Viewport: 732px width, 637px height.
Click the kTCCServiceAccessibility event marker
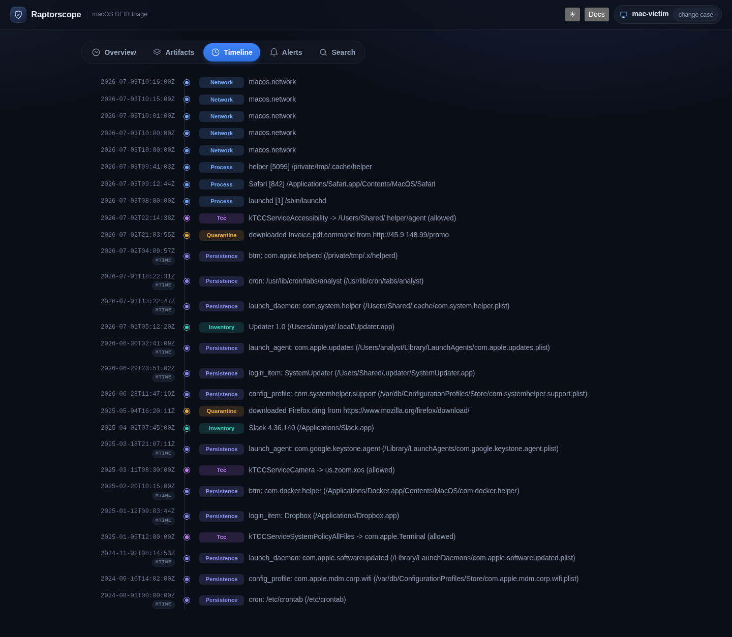pos(187,218)
